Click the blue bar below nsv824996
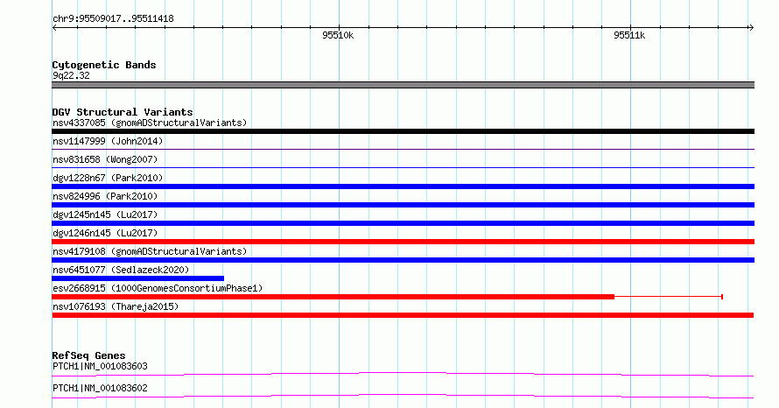Screen dimensions: 779x408 click(403, 205)
